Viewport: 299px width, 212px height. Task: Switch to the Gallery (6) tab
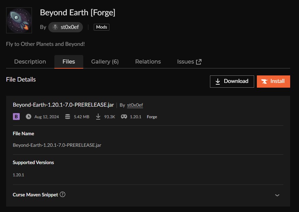105,61
